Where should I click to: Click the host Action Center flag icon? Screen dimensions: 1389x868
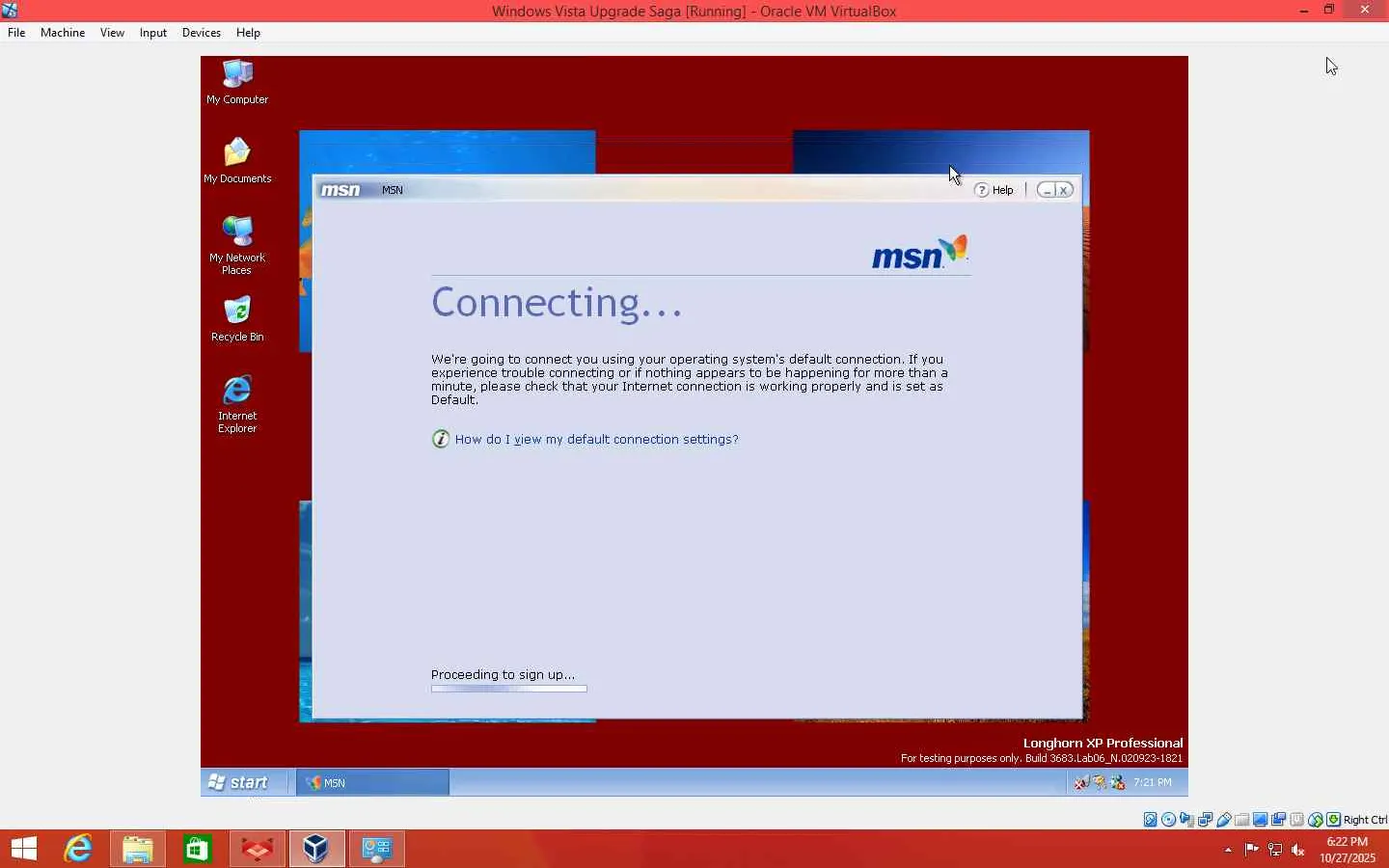tap(1252, 850)
